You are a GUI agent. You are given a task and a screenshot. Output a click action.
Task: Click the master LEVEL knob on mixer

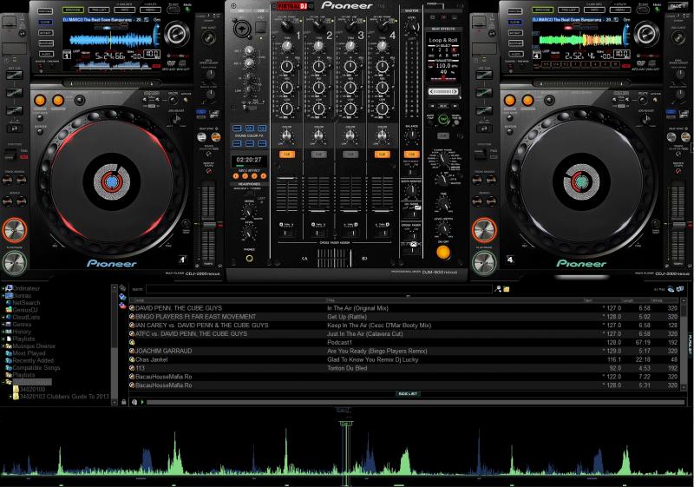[x=413, y=27]
